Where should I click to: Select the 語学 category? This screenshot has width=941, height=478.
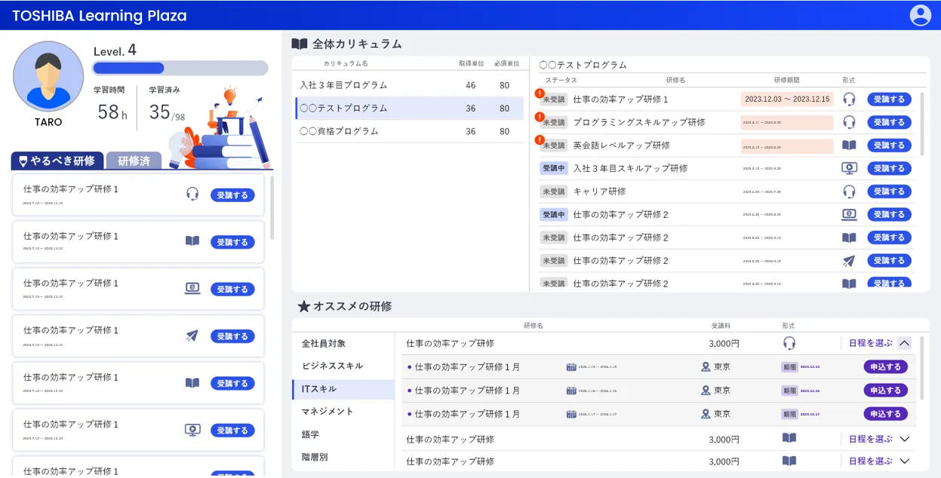(343, 434)
